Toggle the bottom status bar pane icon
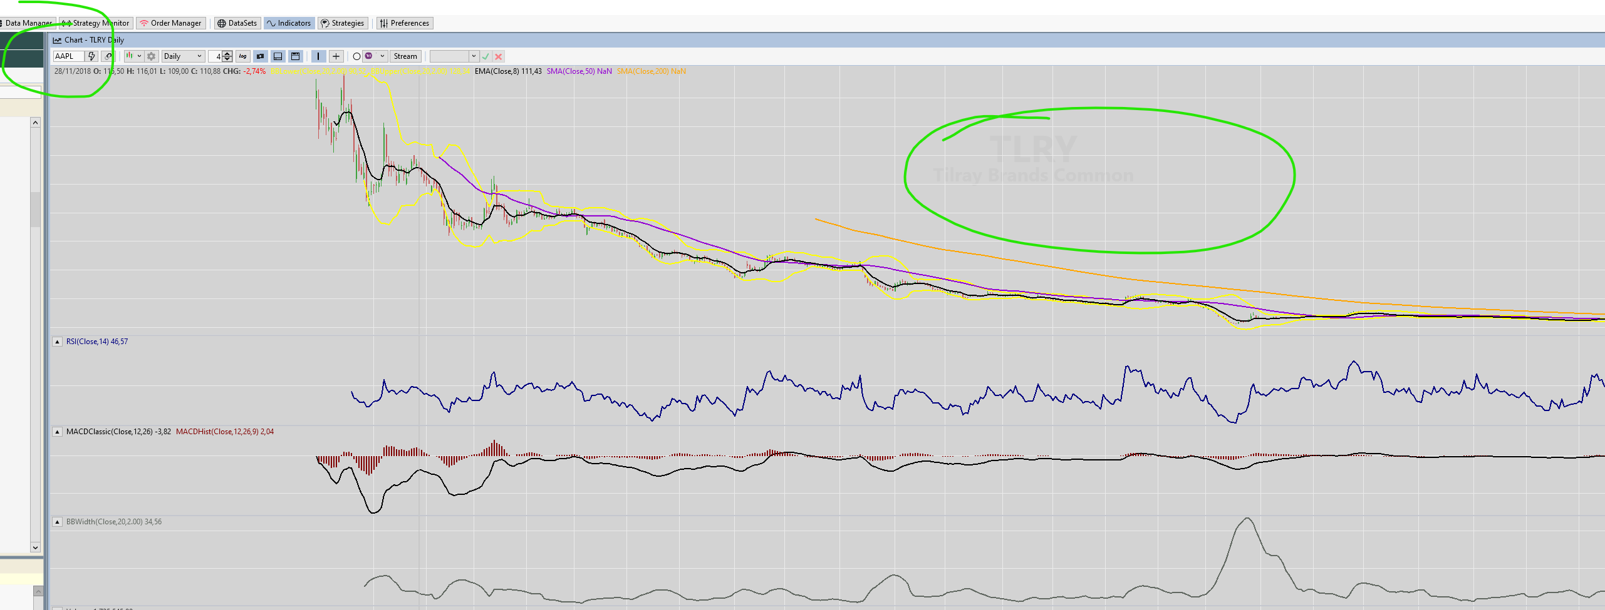 coord(278,56)
